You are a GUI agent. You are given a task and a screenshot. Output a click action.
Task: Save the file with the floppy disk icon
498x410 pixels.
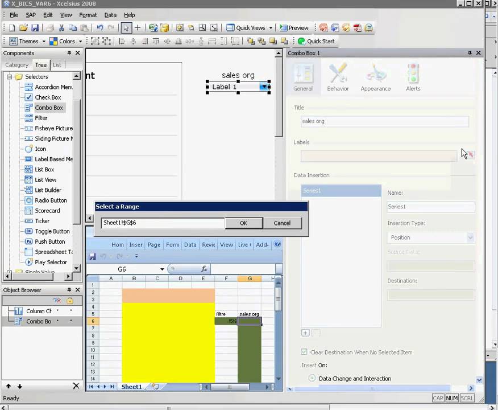click(x=35, y=28)
